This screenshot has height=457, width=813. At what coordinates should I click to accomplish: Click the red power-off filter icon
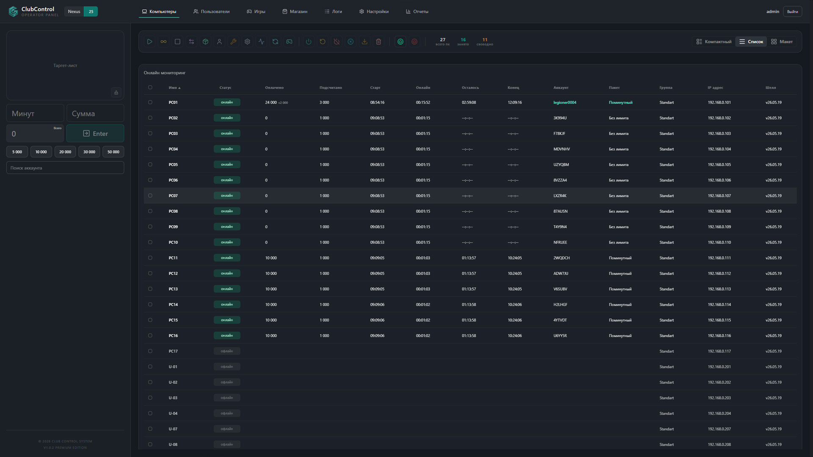click(x=415, y=41)
